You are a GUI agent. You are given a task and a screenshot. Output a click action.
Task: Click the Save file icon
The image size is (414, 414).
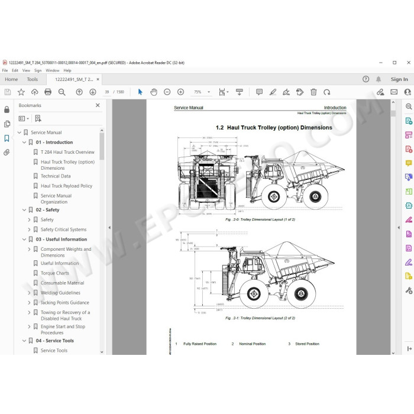pyautogui.click(x=8, y=92)
